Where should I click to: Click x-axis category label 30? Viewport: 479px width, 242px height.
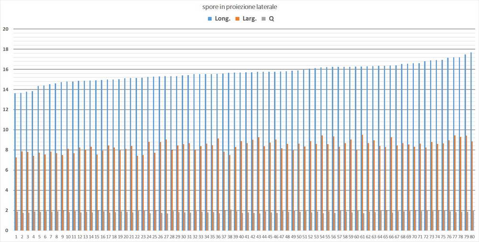coord(183,237)
